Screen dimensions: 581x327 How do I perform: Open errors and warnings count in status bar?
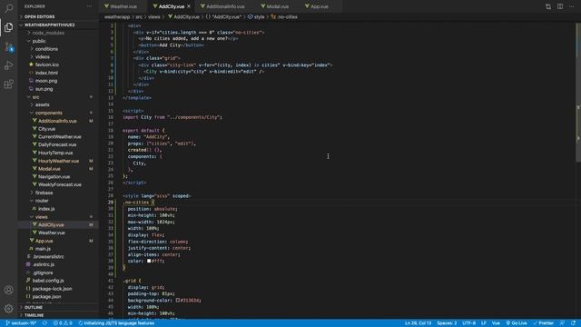pyautogui.click(x=63, y=323)
